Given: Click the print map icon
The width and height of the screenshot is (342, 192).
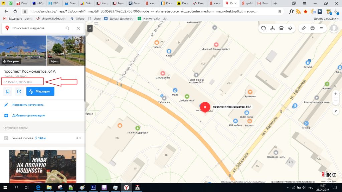Looking at the screenshot, I should [x=312, y=28].
